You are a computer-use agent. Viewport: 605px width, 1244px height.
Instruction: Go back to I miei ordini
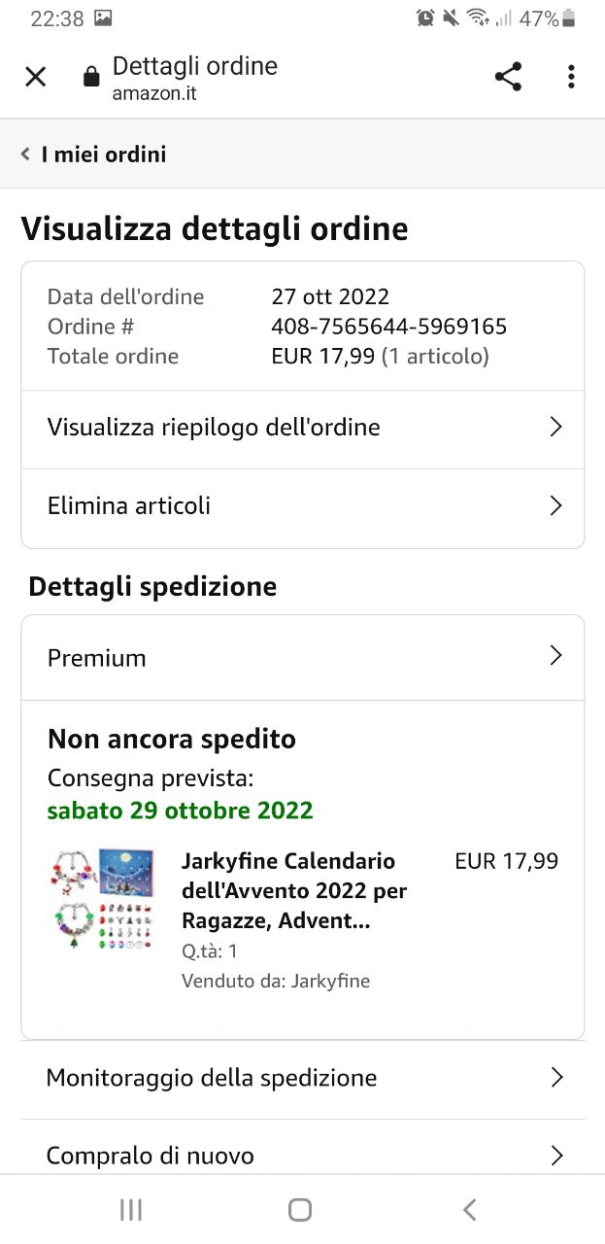104,154
